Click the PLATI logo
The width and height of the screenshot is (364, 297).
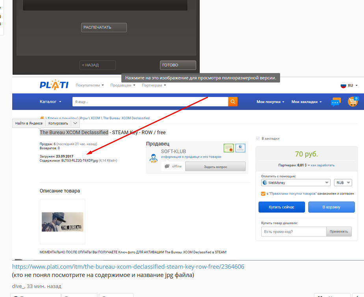point(54,85)
